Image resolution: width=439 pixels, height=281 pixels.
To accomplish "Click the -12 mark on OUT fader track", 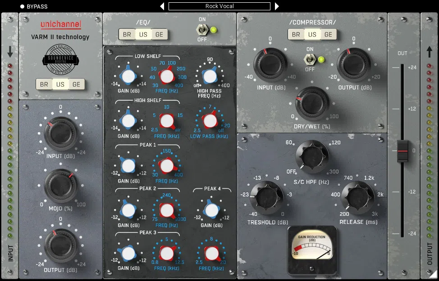I will (396, 192).
